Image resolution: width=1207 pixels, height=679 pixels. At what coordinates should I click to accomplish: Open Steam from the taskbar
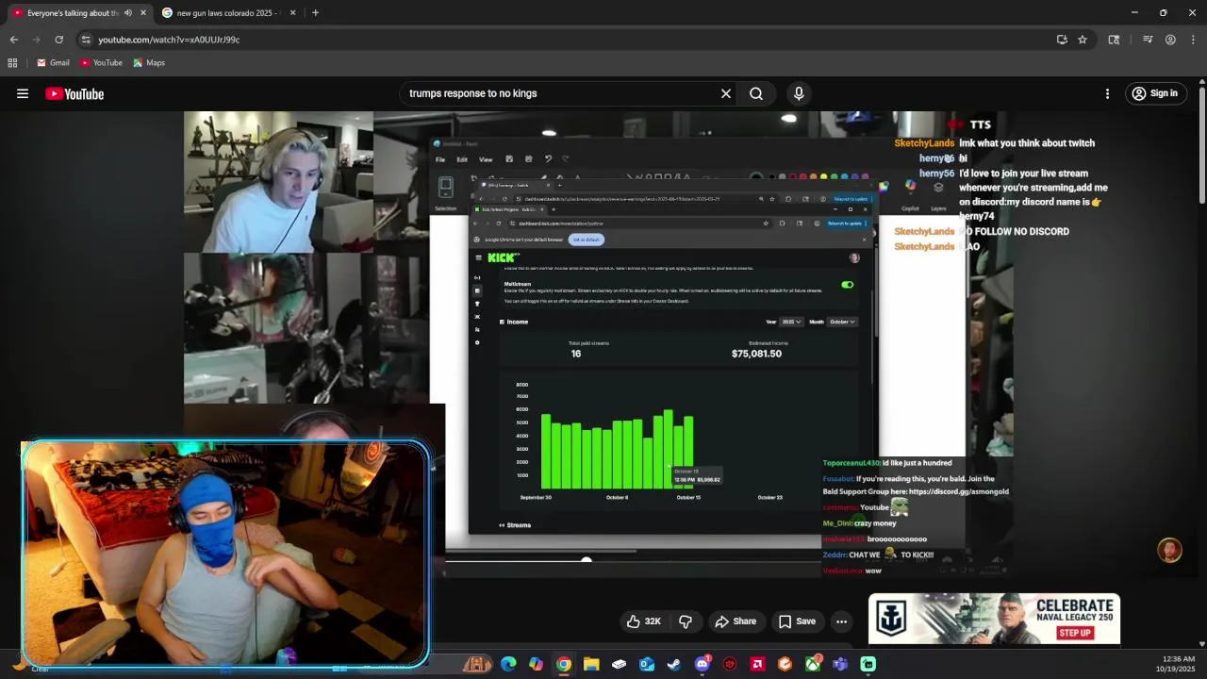click(x=674, y=664)
